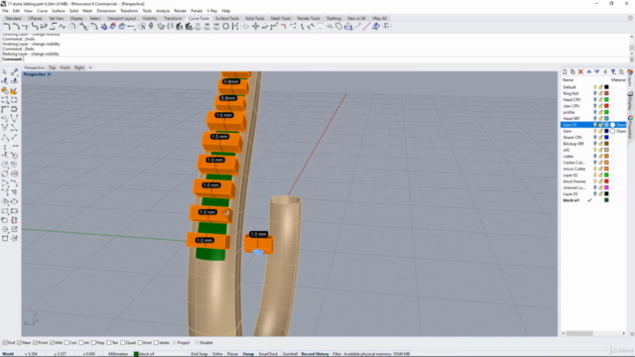635x357 pixels.
Task: Click the gear-shaped icon in Curve Tools toolbar
Action: pos(225,27)
